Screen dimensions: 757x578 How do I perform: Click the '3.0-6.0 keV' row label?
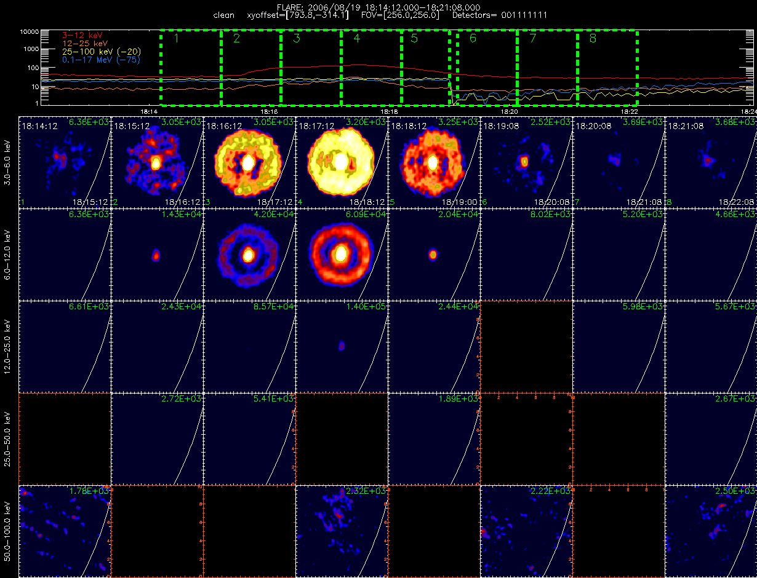tap(8, 162)
